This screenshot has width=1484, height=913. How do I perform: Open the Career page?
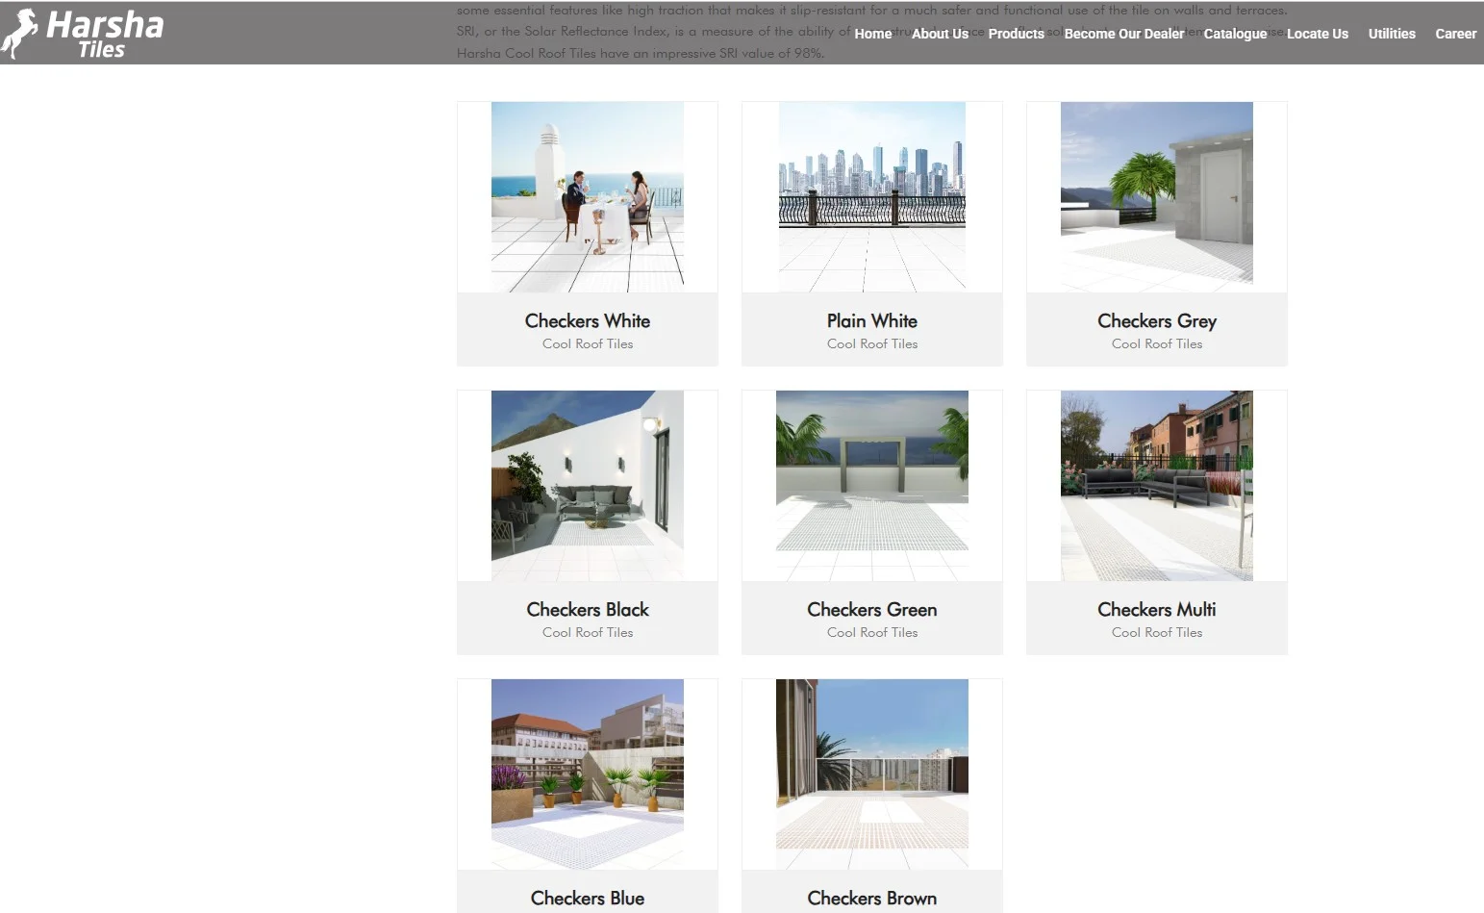[1455, 34]
